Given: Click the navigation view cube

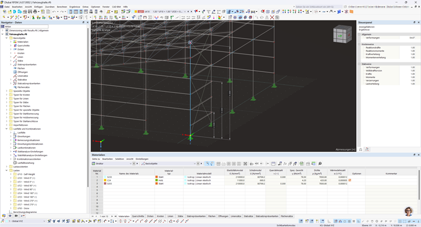Looking at the screenshot, I should click(341, 34).
